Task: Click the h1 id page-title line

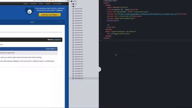Action: coord(118,34)
